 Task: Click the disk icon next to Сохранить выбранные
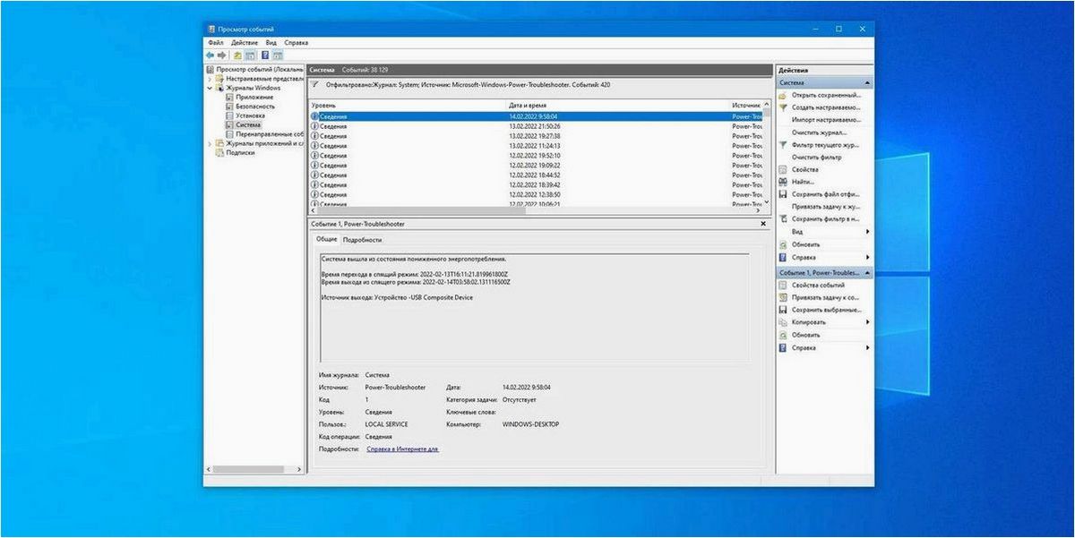point(783,310)
